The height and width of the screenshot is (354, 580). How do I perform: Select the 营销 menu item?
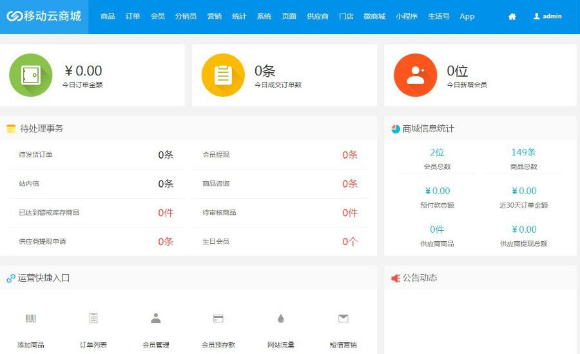tap(215, 17)
